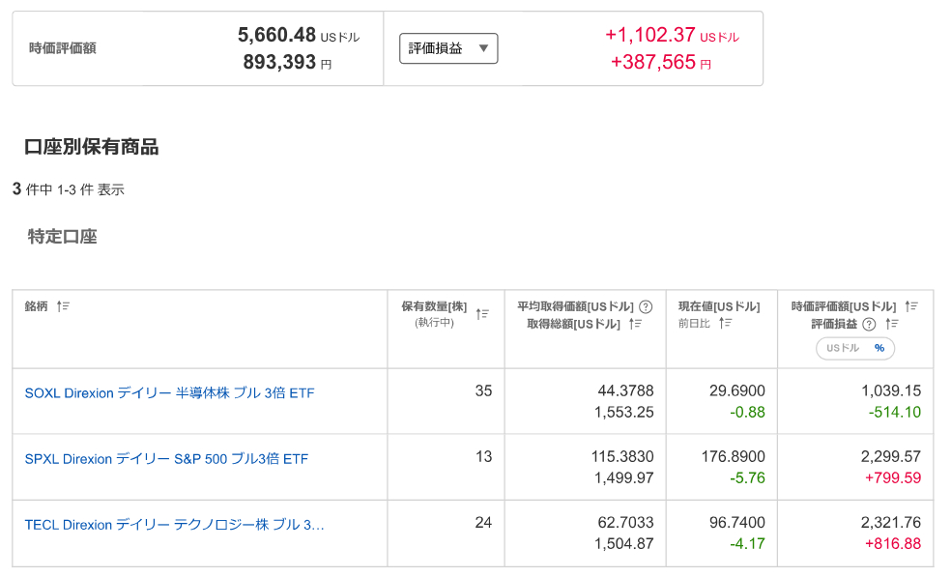Select the 特定口座 section title
Image resolution: width=951 pixels, height=577 pixels.
[x=63, y=237]
